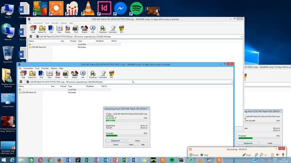Open Tools menu in front WinRAR window
This screenshot has width=291, height=163.
pyautogui.click(x=37, y=68)
